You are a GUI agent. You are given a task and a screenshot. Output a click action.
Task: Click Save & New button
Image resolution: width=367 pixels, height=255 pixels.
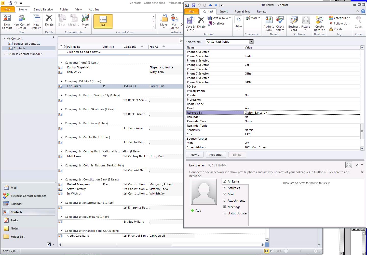click(x=219, y=18)
